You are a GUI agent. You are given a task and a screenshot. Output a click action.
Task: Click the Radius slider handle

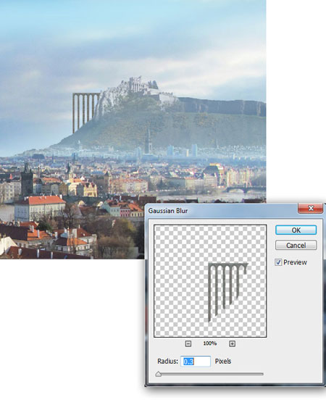coord(159,374)
